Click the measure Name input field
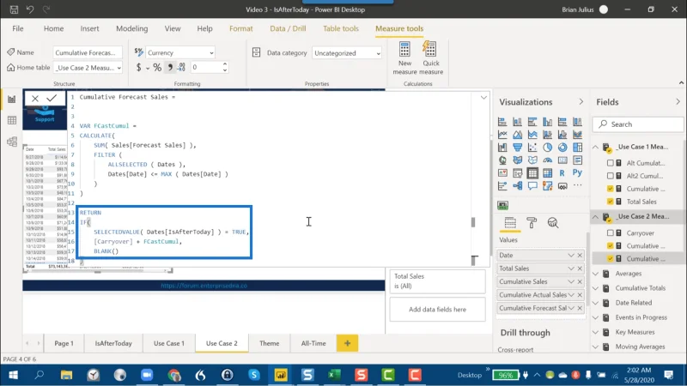 (x=88, y=52)
